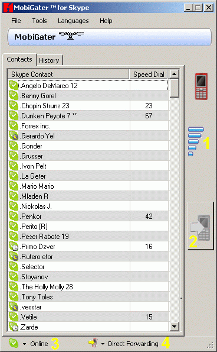
Task: Click the Direct Forwarding mode icon
Action: 94,343
